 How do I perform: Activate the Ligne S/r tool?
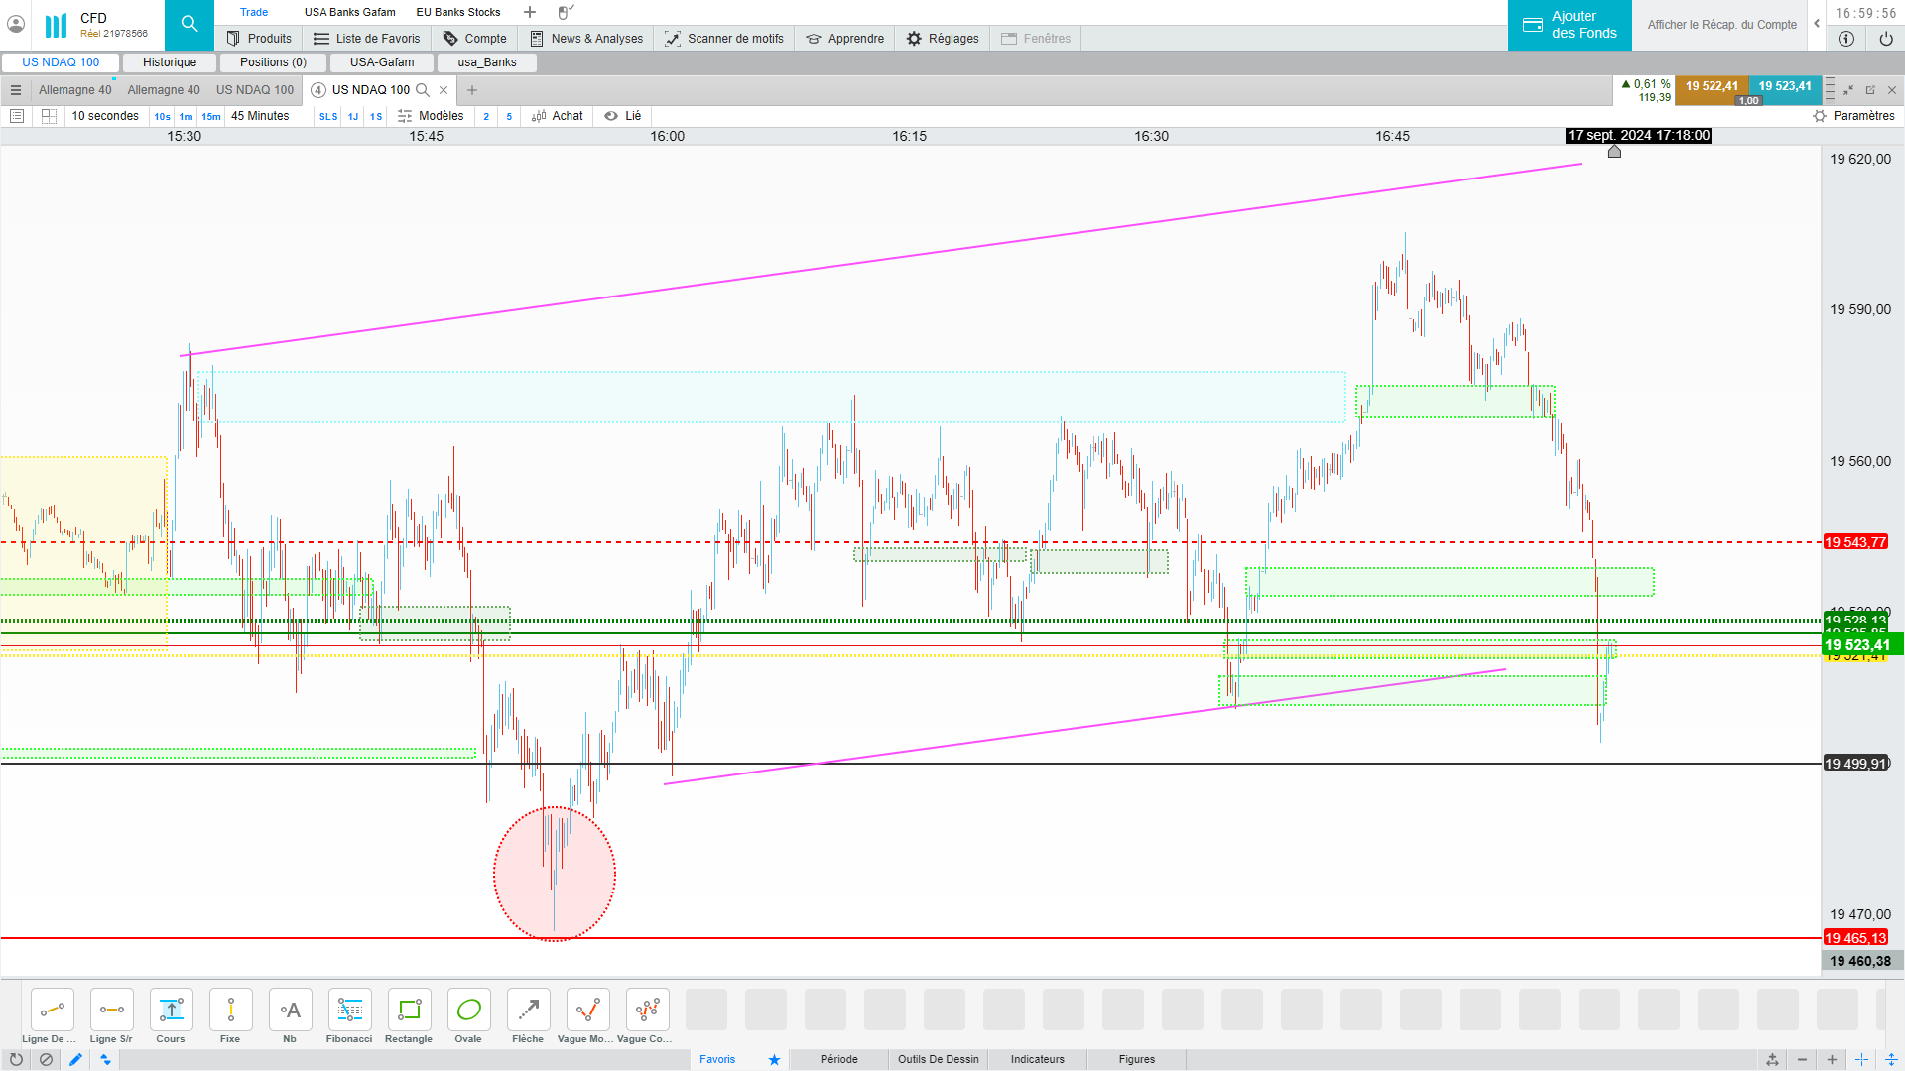(111, 1011)
